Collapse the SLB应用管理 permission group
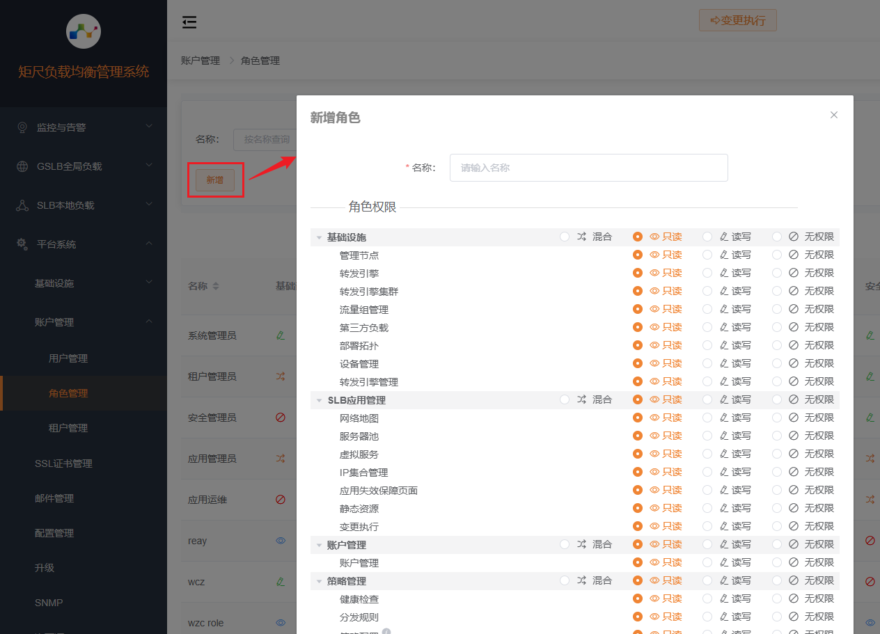The width and height of the screenshot is (880, 634). coord(320,400)
